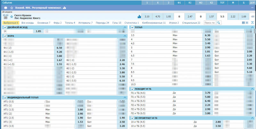Image resolution: width=256 pixels, height=129 pixels.
Task: Open league statistics chart icon next to NHL title
Action: click(x=64, y=7)
